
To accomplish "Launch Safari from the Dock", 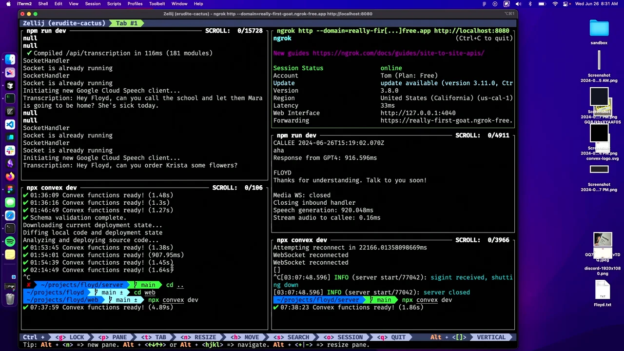I will 10,215.
